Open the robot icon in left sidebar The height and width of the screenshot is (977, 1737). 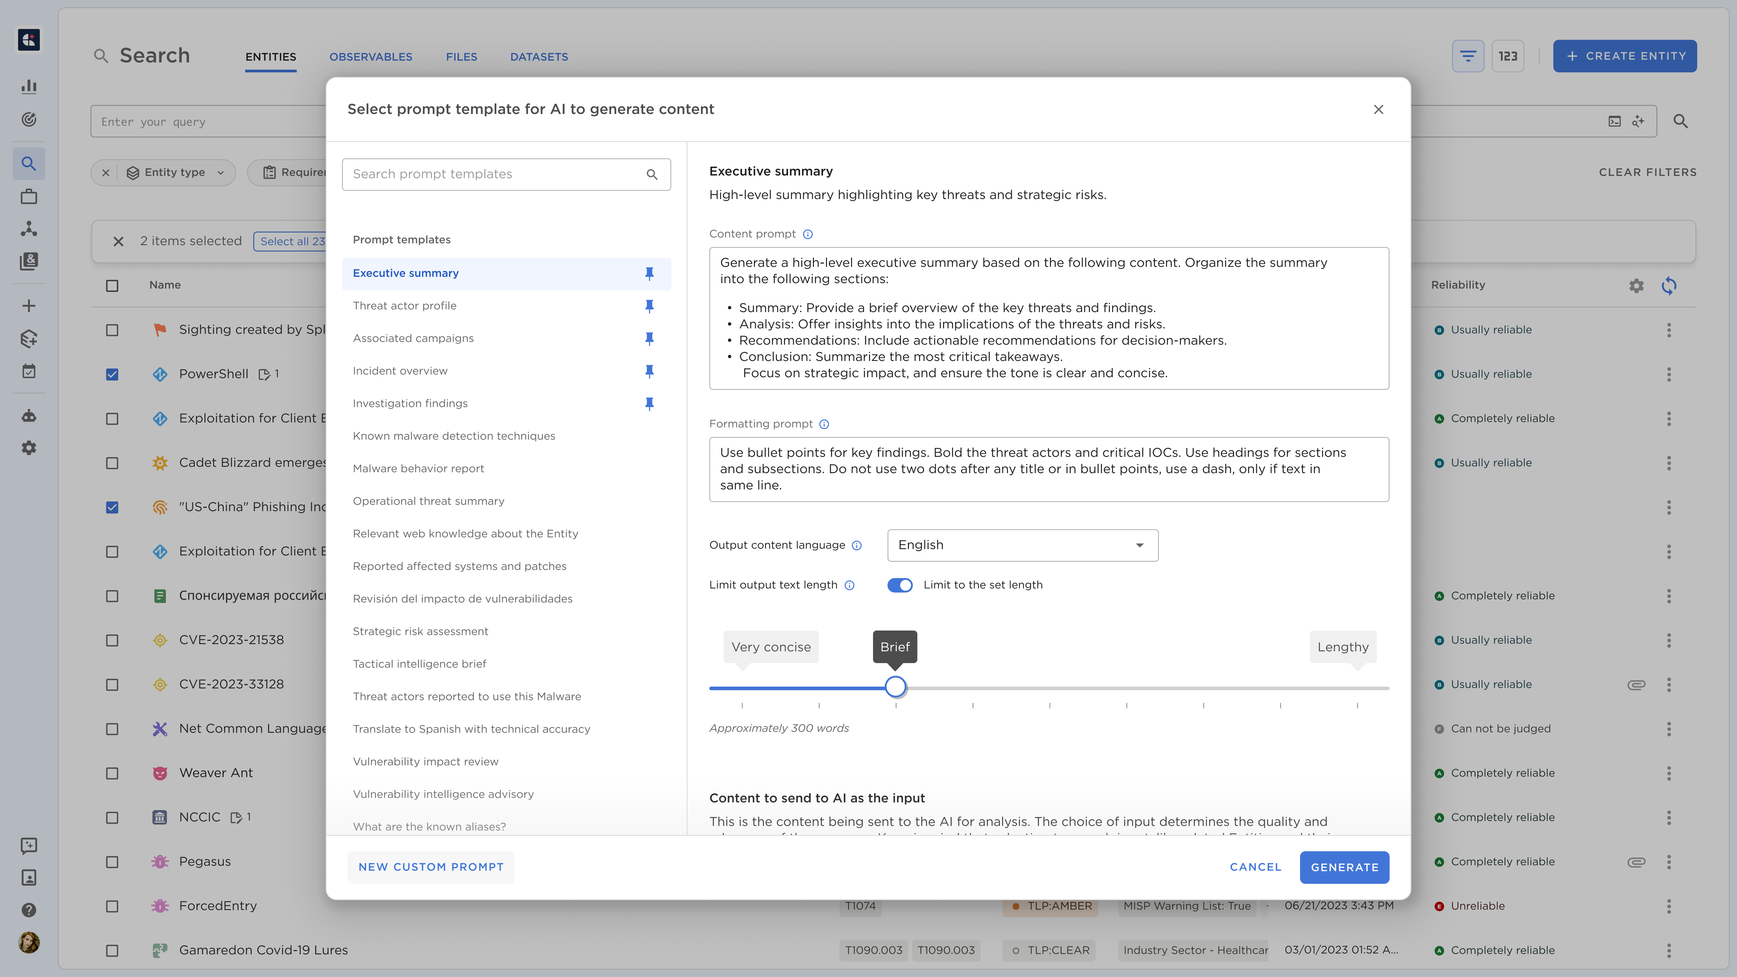coord(28,416)
